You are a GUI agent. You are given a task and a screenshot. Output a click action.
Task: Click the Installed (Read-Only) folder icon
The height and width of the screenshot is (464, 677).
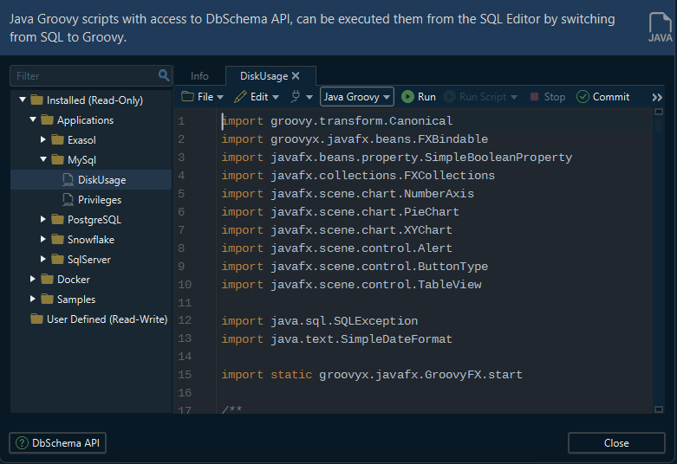(36, 100)
